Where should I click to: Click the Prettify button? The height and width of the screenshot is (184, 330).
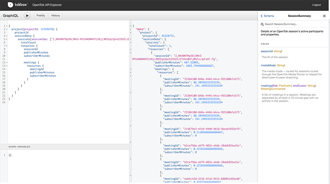point(40,16)
